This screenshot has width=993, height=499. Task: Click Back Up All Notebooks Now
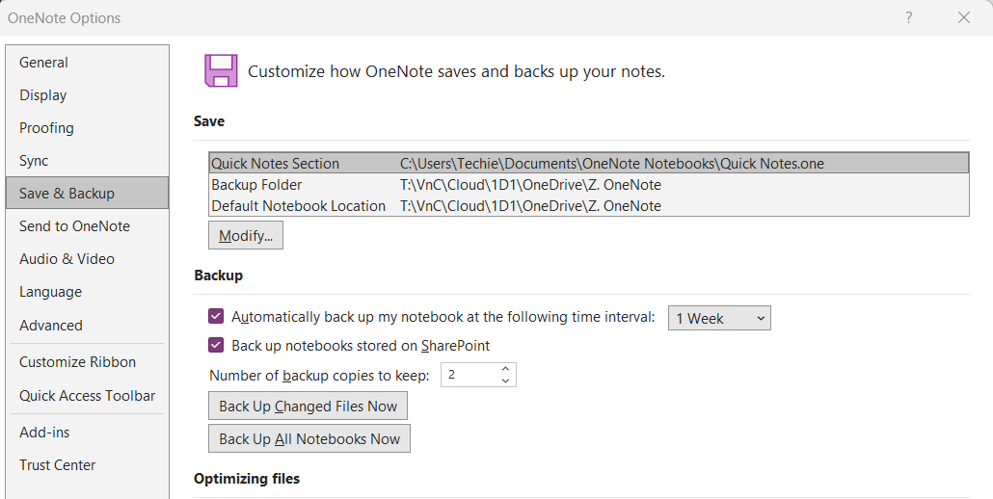click(309, 439)
